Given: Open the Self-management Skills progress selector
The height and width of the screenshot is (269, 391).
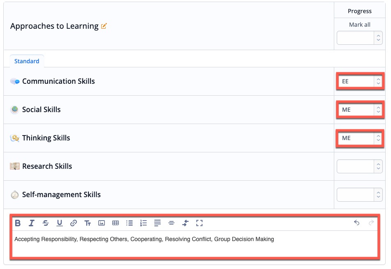Looking at the screenshot, I should (359, 194).
